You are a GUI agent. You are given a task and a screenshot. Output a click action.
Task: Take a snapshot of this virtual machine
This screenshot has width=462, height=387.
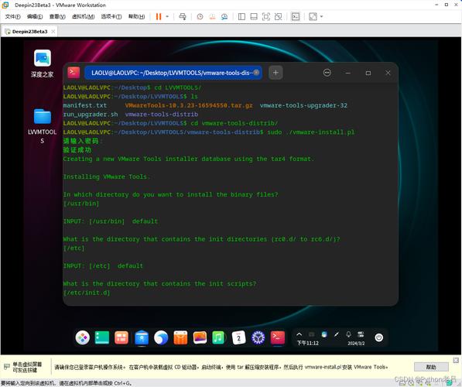[x=200, y=16]
